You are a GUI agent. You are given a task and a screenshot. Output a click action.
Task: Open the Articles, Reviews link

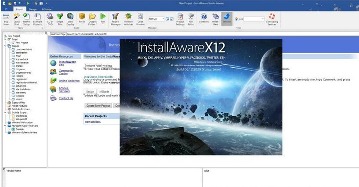[x=64, y=90]
